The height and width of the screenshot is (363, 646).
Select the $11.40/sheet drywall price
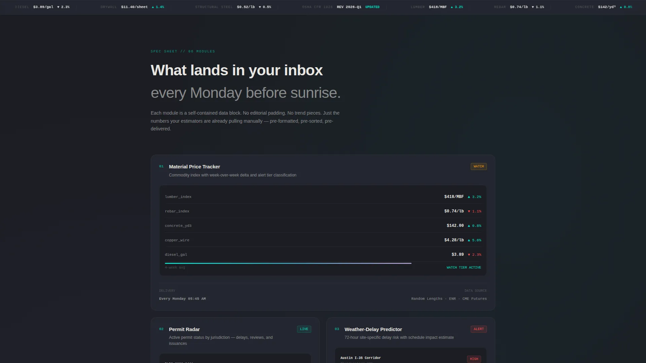tap(134, 7)
